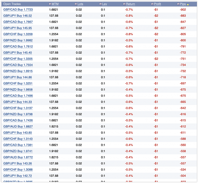Click the info icon beside Lots header
The image size is (198, 183).
tap(76, 4)
